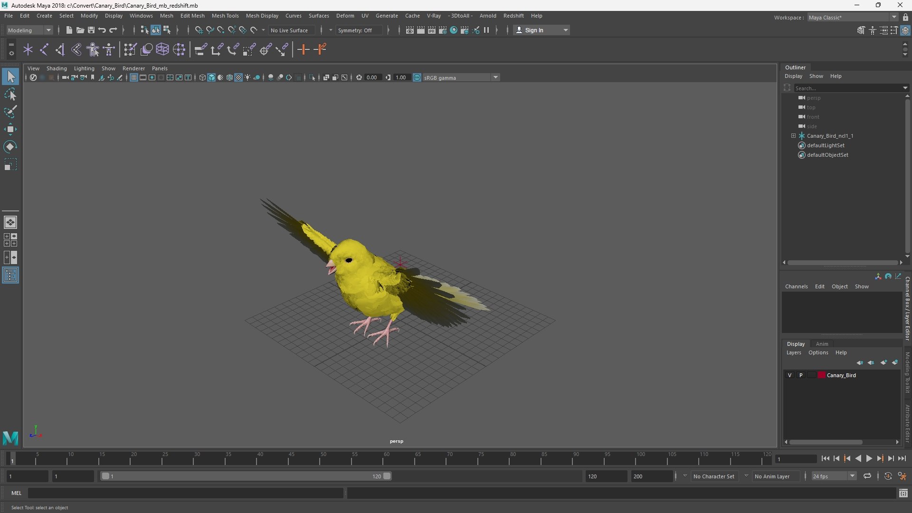Open the Workspace Maya Classic dropdown
The height and width of the screenshot is (513, 912).
click(853, 18)
